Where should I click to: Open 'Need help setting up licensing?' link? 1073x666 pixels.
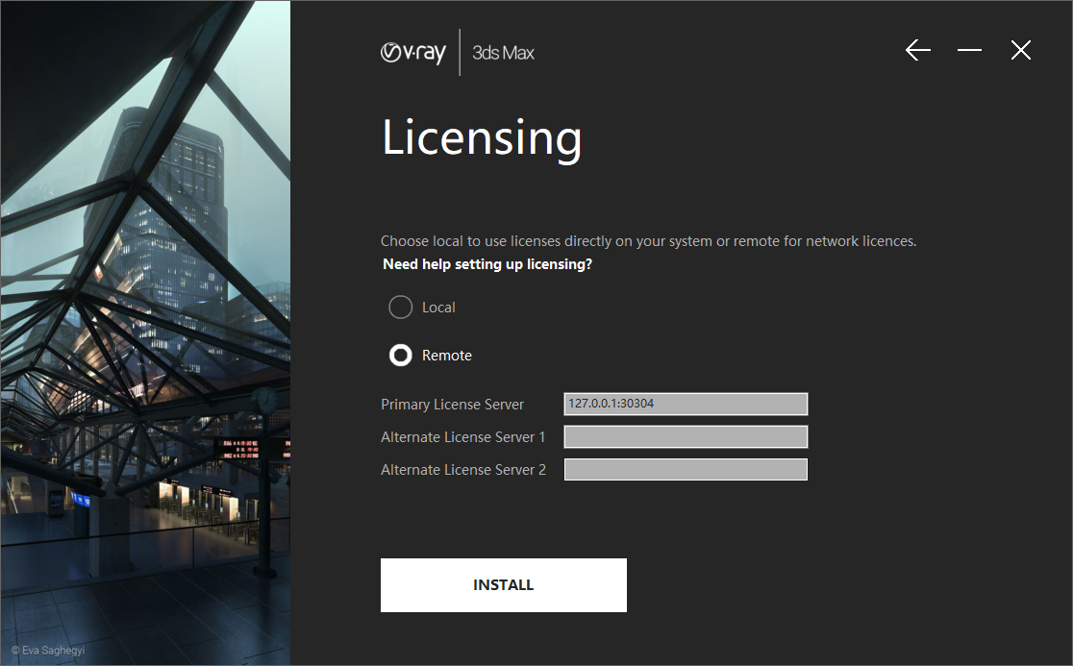pyautogui.click(x=487, y=264)
